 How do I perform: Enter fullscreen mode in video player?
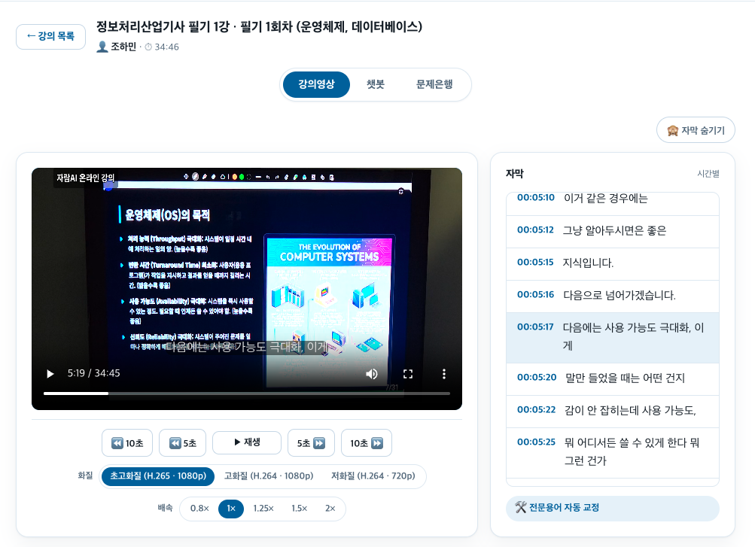[x=408, y=374]
